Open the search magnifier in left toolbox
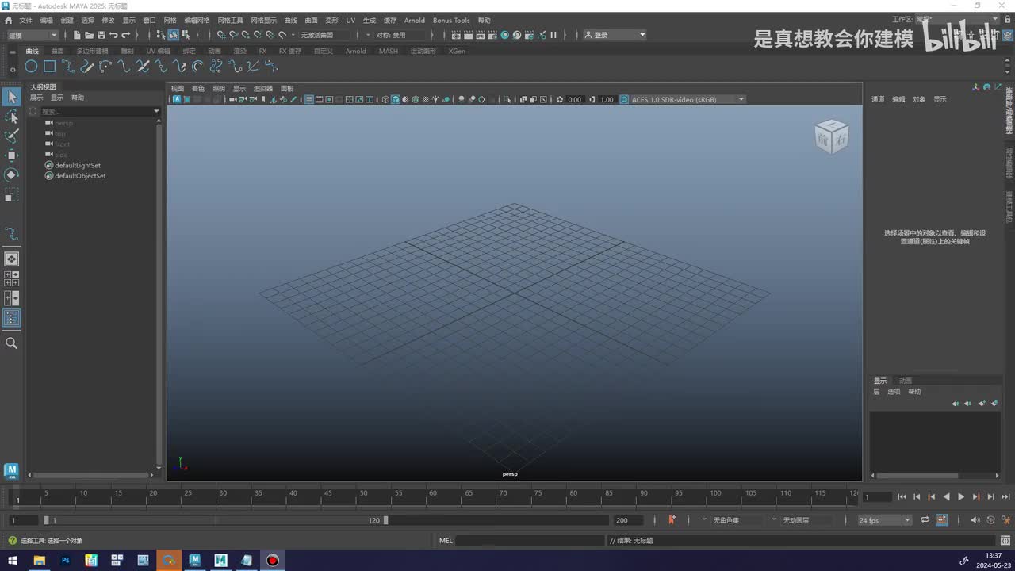Image resolution: width=1015 pixels, height=571 pixels. pos(11,343)
